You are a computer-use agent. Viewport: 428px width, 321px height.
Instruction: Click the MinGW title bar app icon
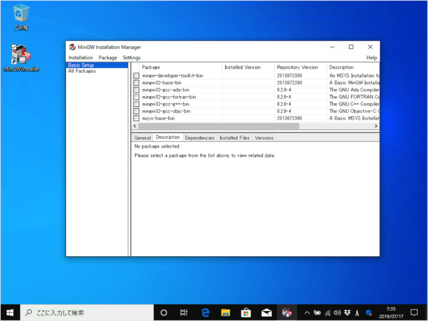coord(72,47)
